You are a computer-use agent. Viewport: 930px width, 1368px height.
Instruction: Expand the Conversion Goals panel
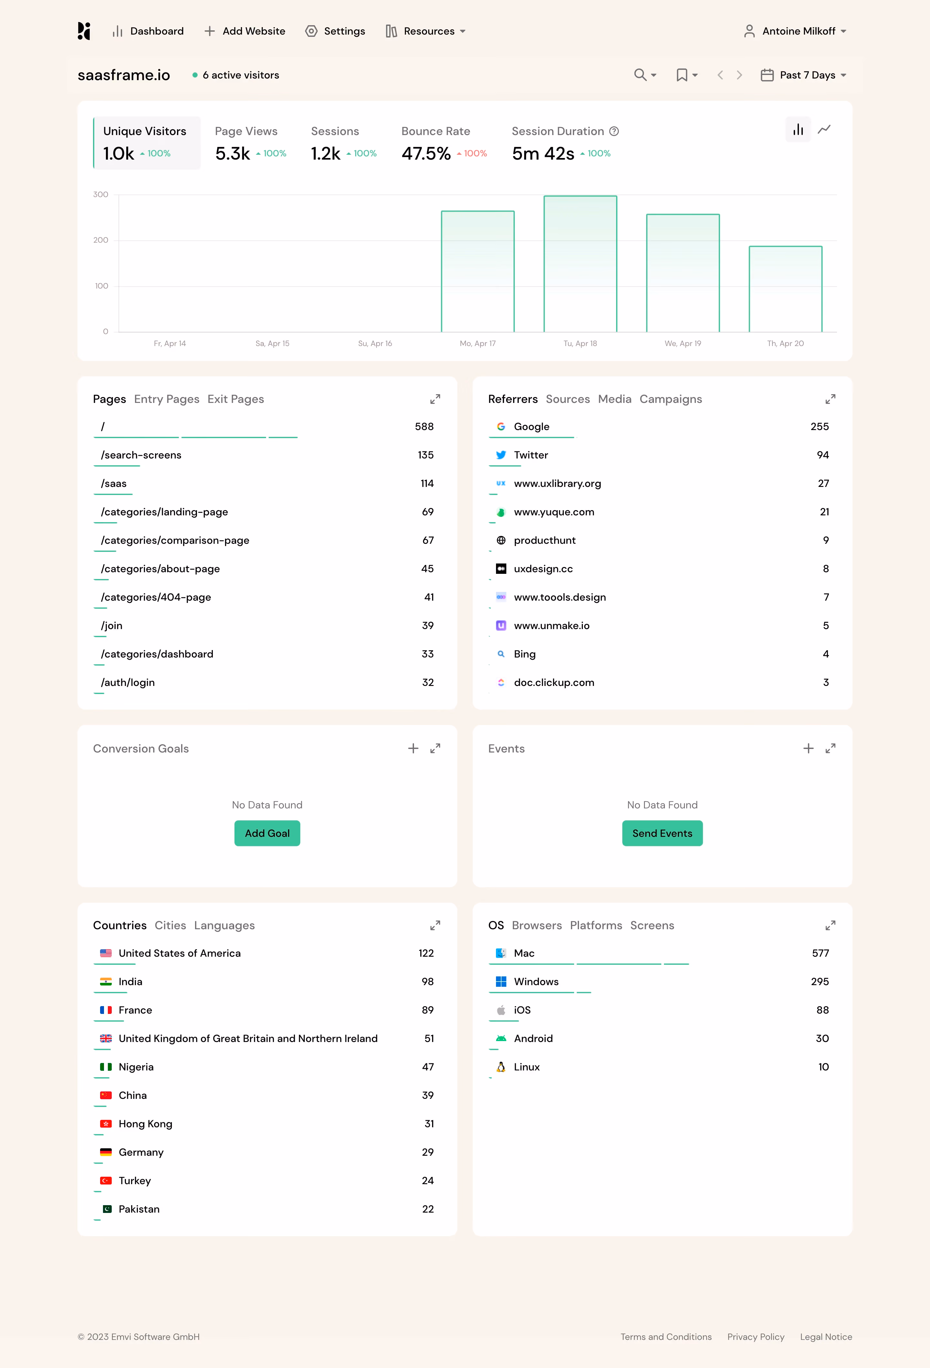click(x=435, y=748)
